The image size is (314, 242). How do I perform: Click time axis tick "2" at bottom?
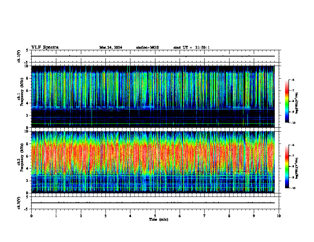point(81,216)
